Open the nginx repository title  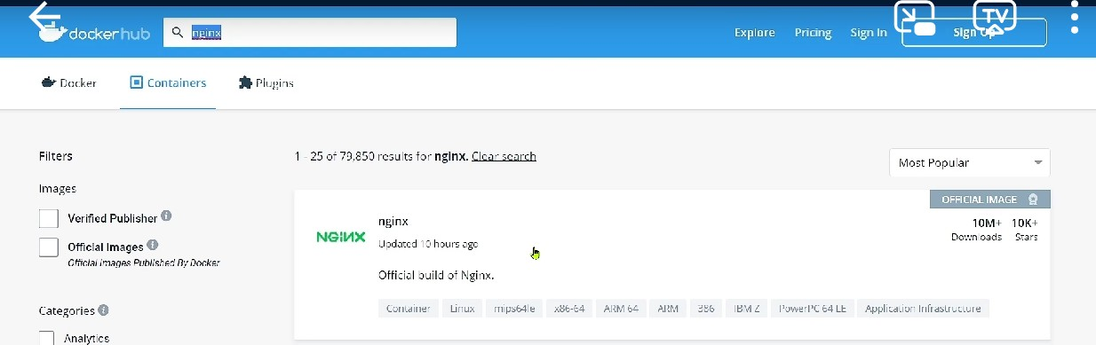[x=393, y=222]
